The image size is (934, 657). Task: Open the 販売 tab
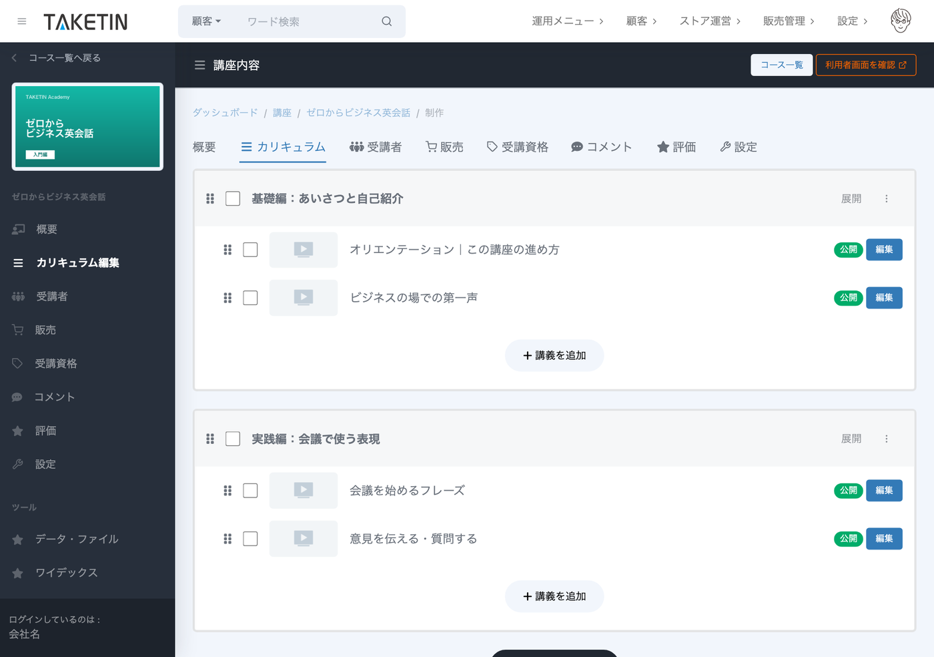click(444, 148)
